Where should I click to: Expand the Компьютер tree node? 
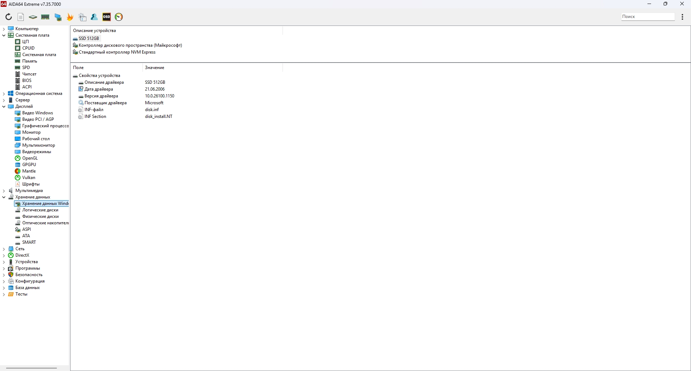(x=4, y=29)
